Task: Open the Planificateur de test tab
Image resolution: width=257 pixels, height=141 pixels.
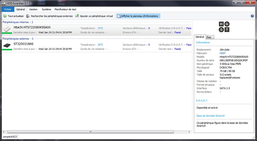Action: pos(65,9)
